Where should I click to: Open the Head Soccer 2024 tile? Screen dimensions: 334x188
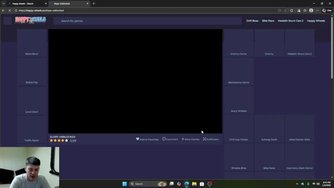[x=300, y=128]
